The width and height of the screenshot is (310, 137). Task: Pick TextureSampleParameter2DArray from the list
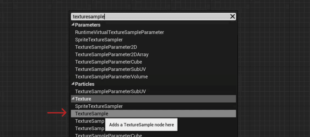112,55
